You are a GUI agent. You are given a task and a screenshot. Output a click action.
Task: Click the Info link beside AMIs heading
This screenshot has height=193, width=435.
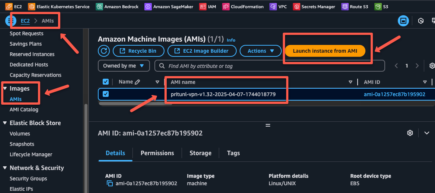click(x=231, y=40)
